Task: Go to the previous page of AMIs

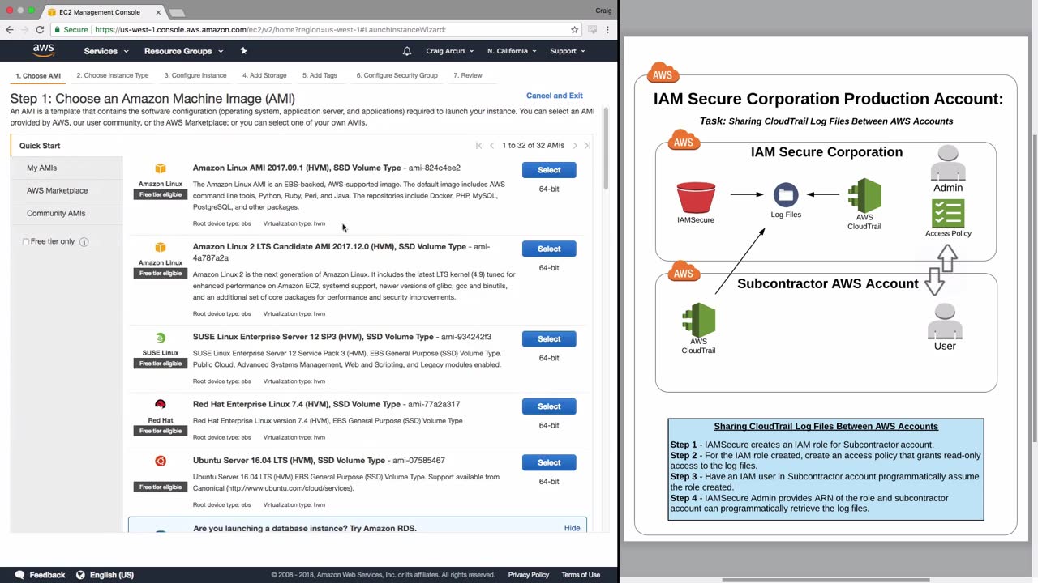Action: pos(491,146)
